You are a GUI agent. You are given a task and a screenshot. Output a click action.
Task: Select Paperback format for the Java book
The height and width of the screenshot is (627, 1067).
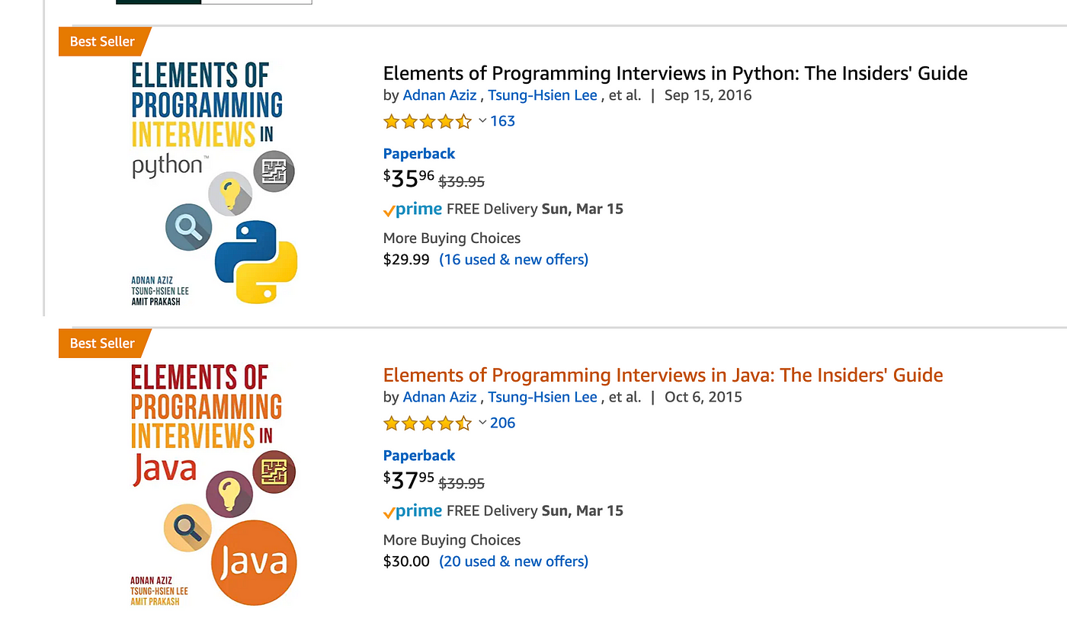pos(419,456)
